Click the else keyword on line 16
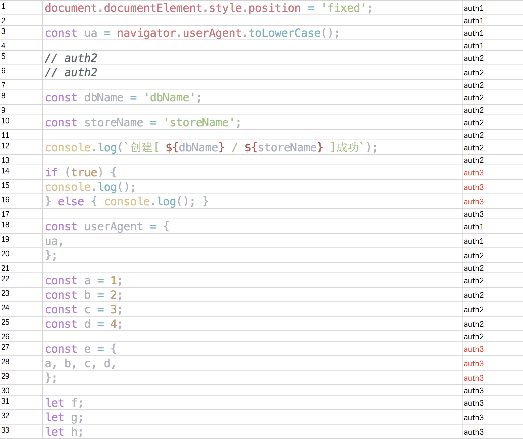This screenshot has height=439, width=523. pos(71,201)
